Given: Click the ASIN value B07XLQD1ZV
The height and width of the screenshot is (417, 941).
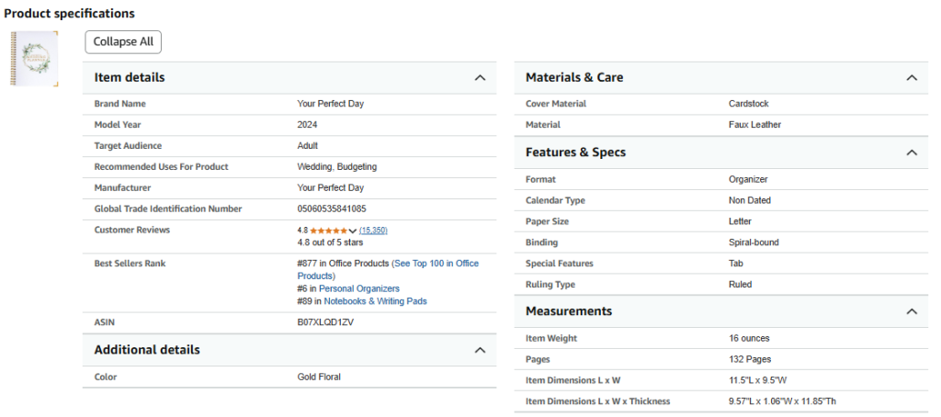Looking at the screenshot, I should click(325, 322).
